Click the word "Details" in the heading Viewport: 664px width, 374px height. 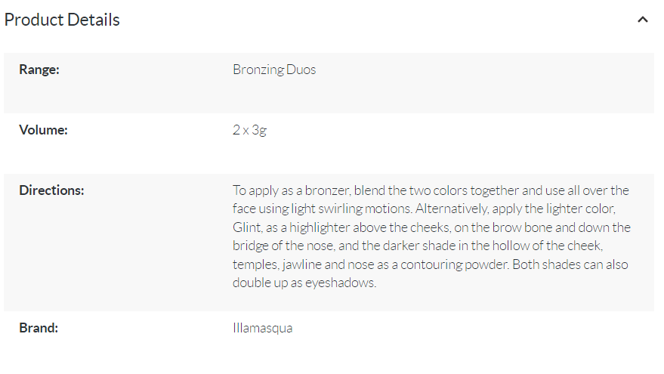click(93, 20)
